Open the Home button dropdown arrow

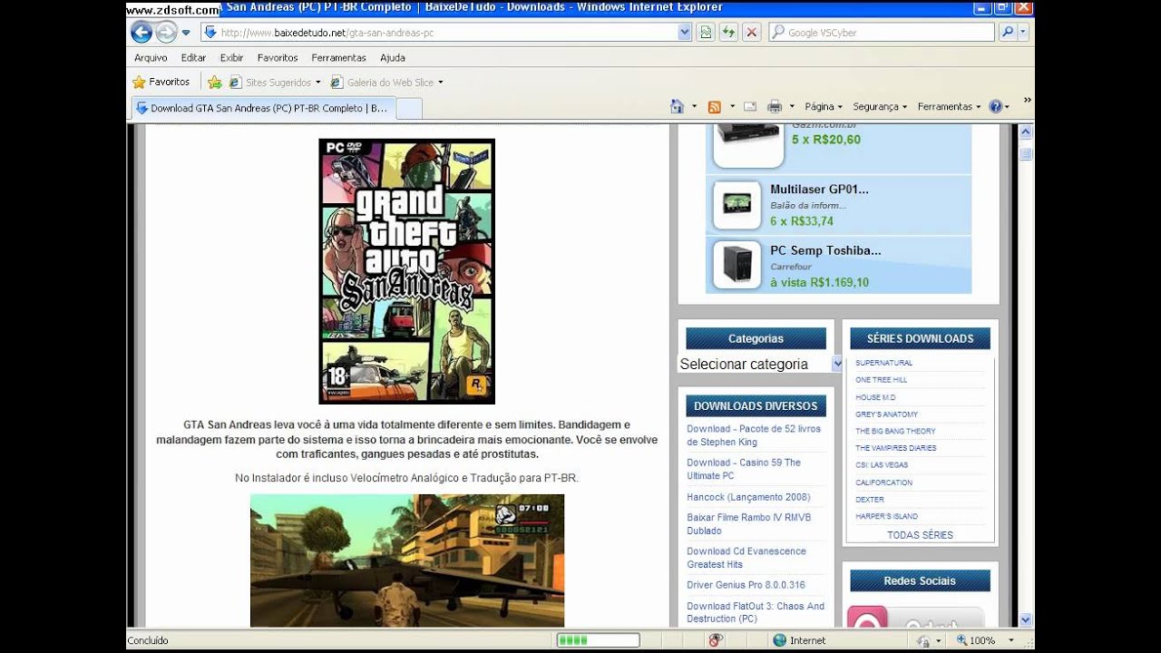click(x=694, y=106)
